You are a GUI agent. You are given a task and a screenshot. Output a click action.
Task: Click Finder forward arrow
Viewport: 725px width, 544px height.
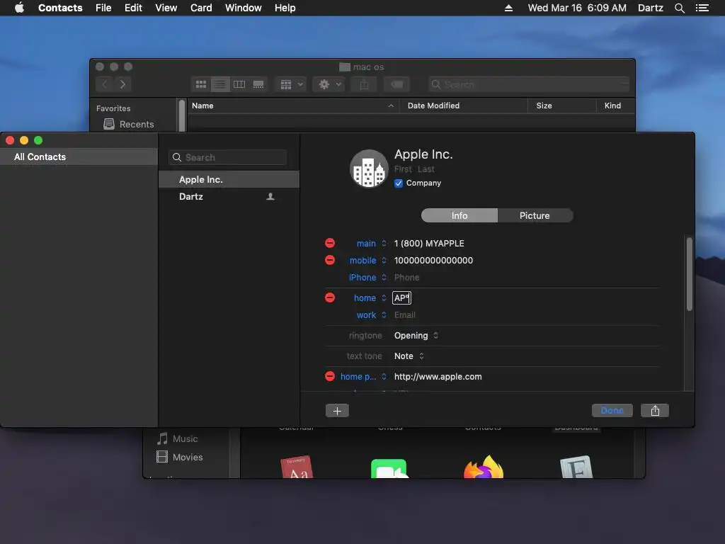tap(122, 84)
